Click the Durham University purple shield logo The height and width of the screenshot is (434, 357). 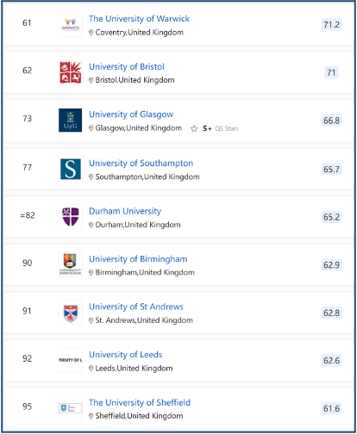[x=70, y=217]
